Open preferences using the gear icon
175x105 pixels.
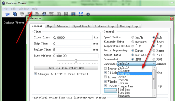pos(88,14)
